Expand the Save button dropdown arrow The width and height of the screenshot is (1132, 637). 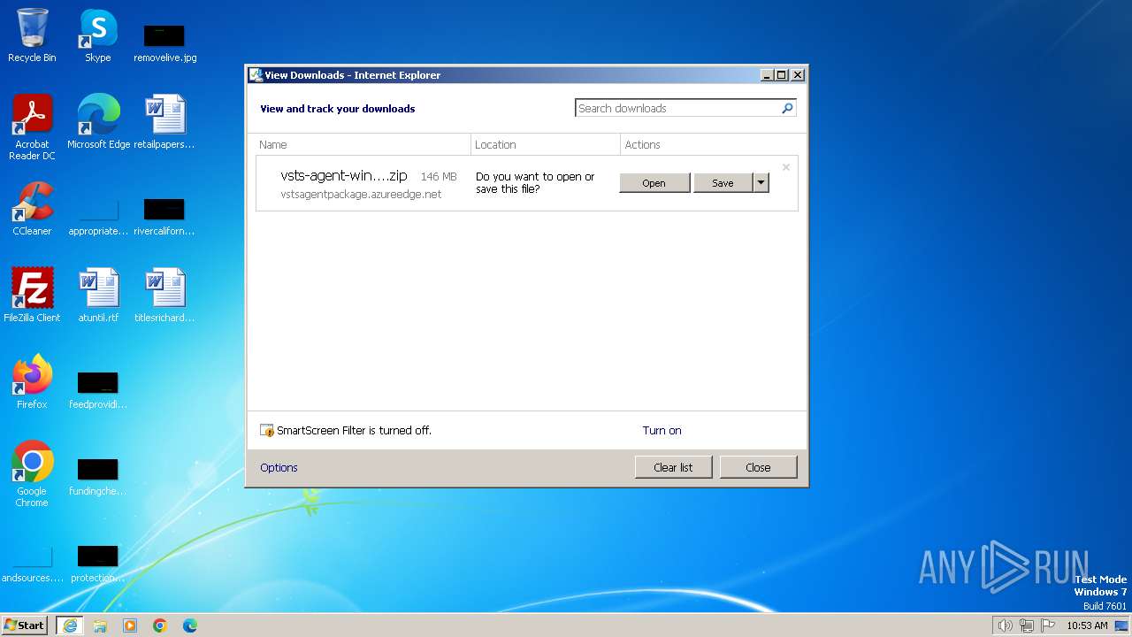761,183
